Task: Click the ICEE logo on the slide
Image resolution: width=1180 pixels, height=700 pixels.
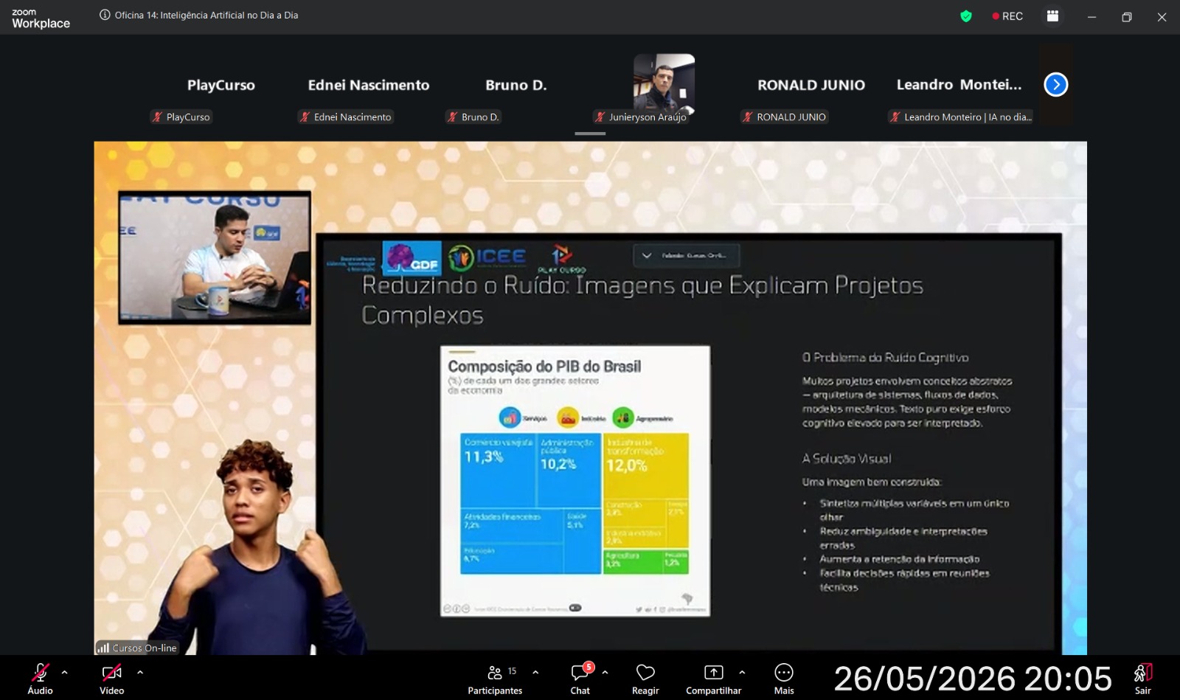Action: coord(487,257)
